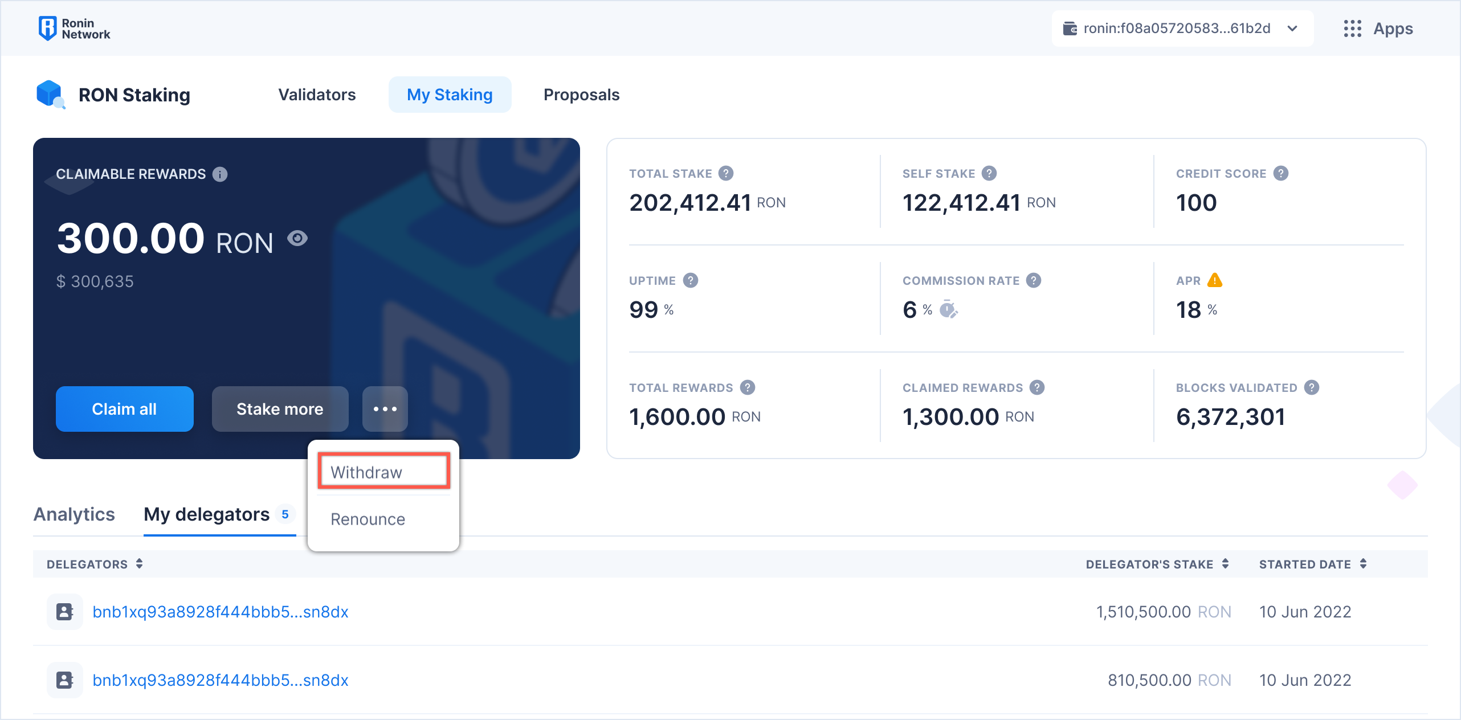Image resolution: width=1461 pixels, height=720 pixels.
Task: Toggle the rewards balance eye visibility
Action: [297, 238]
